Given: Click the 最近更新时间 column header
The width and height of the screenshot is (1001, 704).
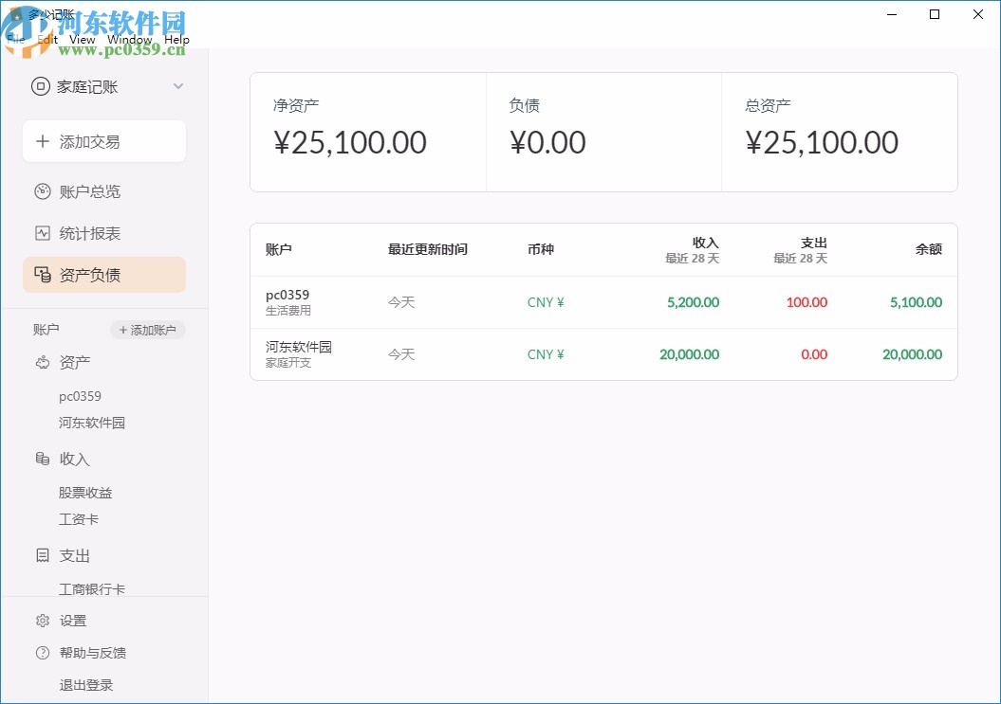Looking at the screenshot, I should click(x=428, y=249).
